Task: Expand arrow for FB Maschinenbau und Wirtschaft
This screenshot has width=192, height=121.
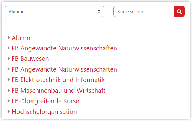Action: [8, 90]
